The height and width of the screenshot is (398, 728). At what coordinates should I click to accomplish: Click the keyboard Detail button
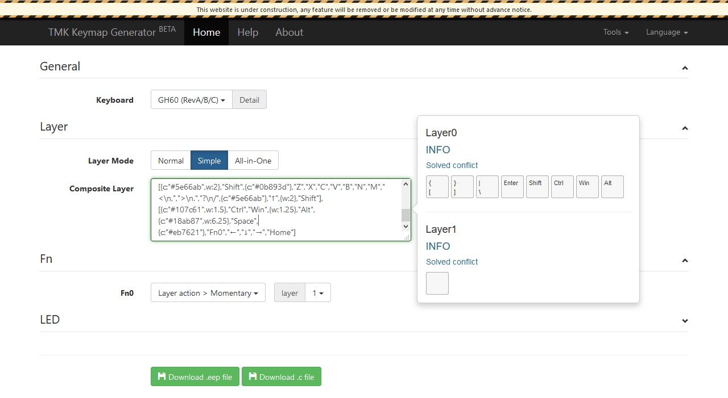click(249, 100)
